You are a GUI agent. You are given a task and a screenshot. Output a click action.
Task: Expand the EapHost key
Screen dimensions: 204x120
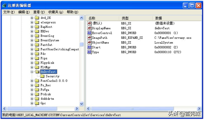point(32,27)
